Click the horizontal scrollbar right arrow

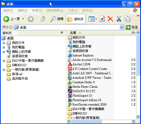point(133,121)
